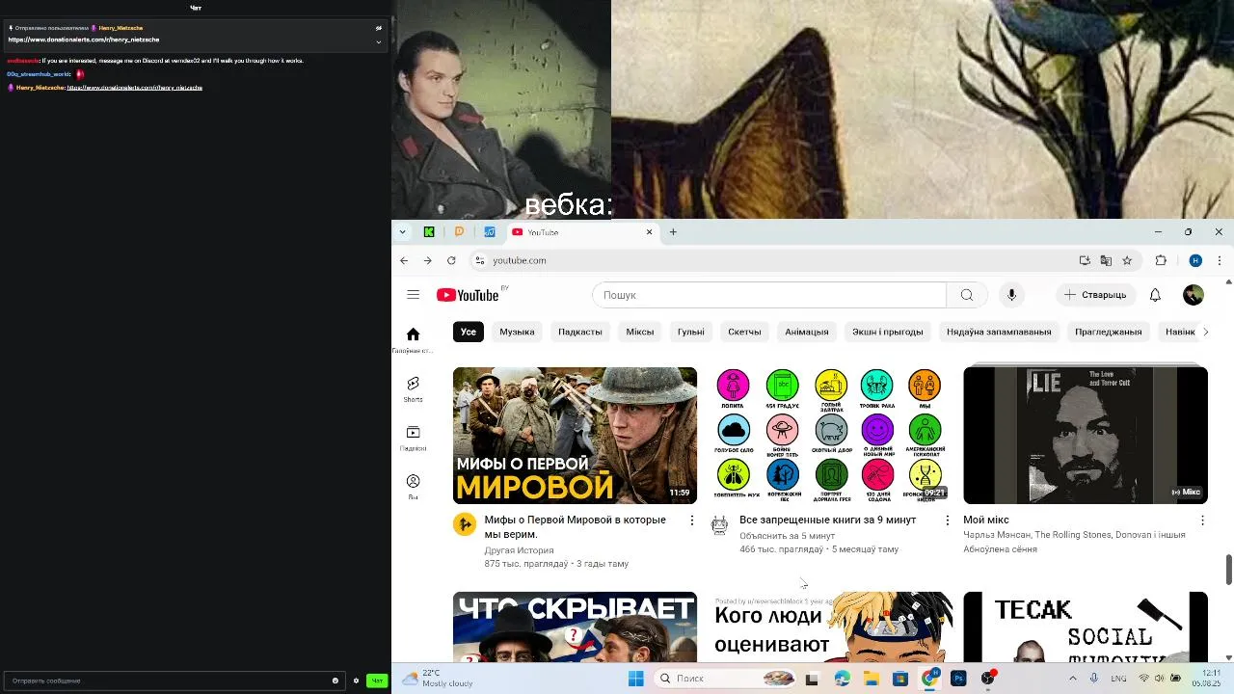Select the 'Міксы' filter chip
The height and width of the screenshot is (694, 1234).
pyautogui.click(x=640, y=332)
